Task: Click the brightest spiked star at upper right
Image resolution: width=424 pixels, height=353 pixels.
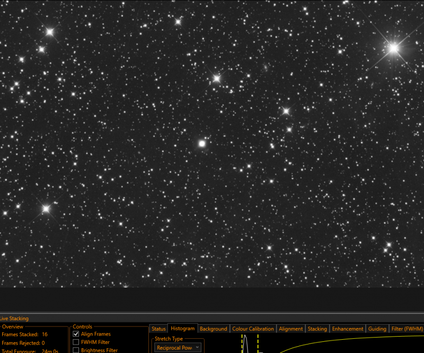Action: (x=393, y=48)
